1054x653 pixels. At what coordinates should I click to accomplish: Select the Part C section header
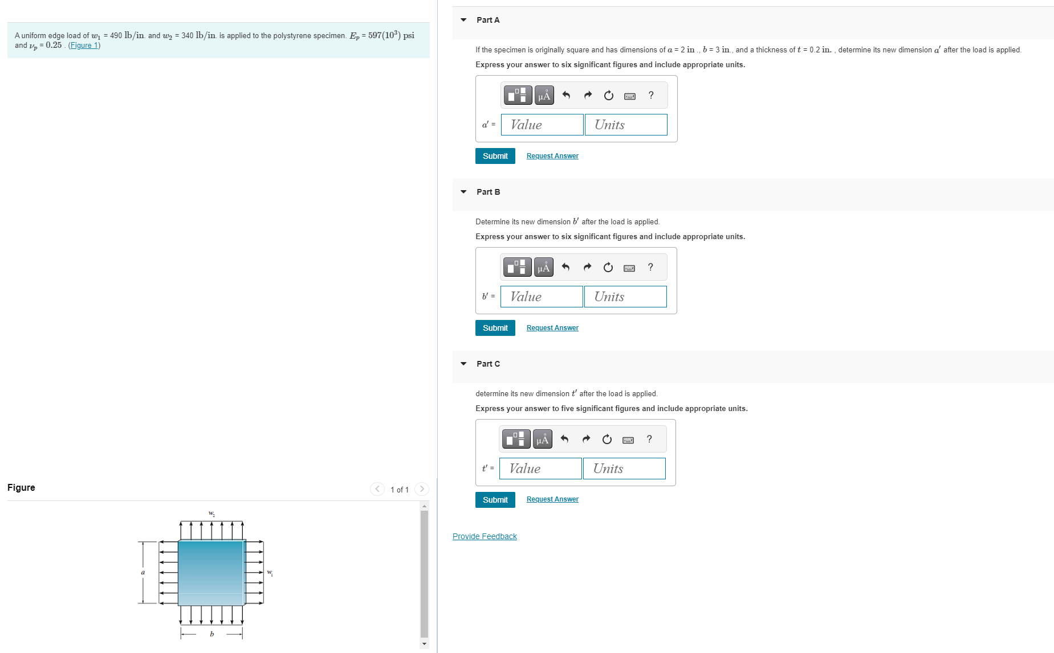487,364
